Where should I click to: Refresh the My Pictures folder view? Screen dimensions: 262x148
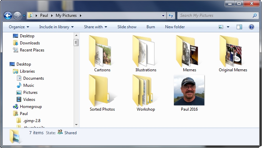(x=171, y=16)
